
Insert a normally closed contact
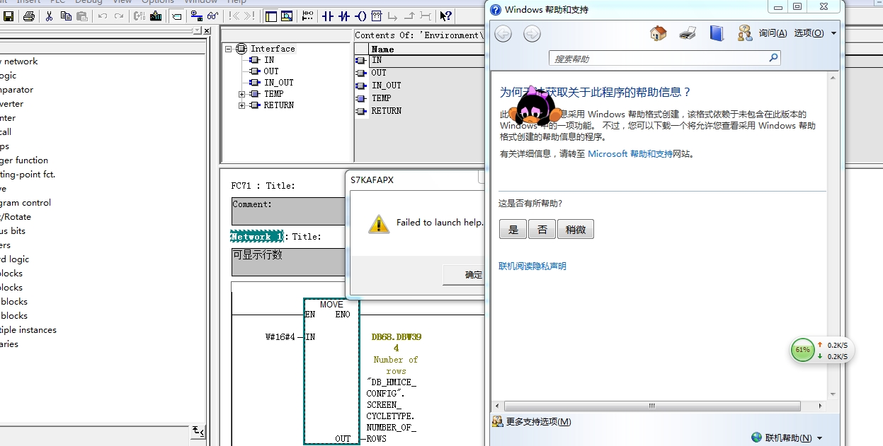345,16
